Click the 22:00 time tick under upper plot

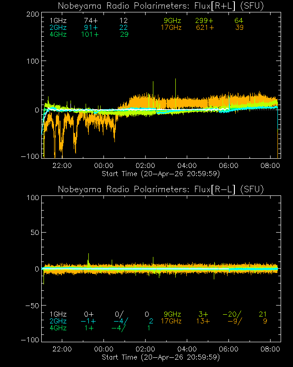[62, 166]
